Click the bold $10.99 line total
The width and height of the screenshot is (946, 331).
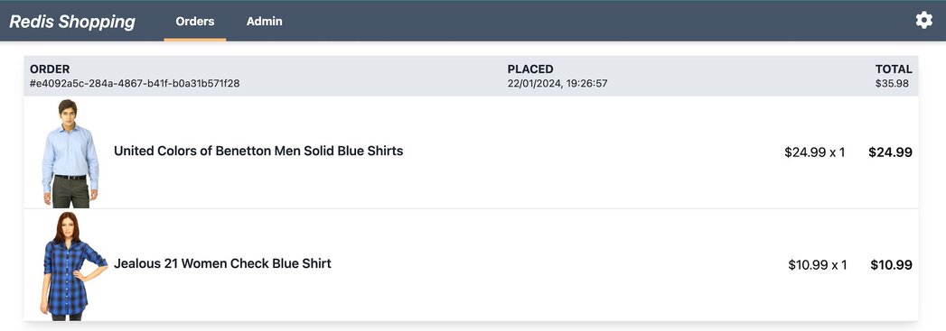[891, 265]
